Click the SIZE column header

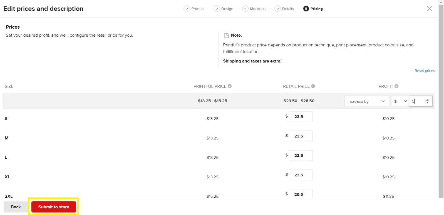point(9,86)
